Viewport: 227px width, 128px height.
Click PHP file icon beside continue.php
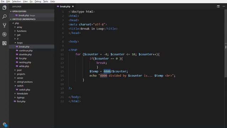click(x=17, y=50)
